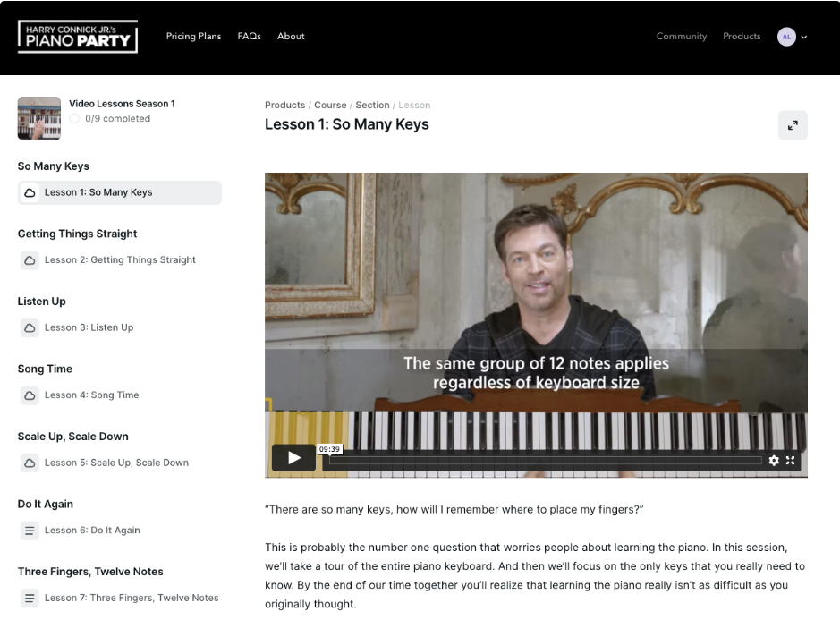Open the AL account avatar menu

tap(786, 37)
